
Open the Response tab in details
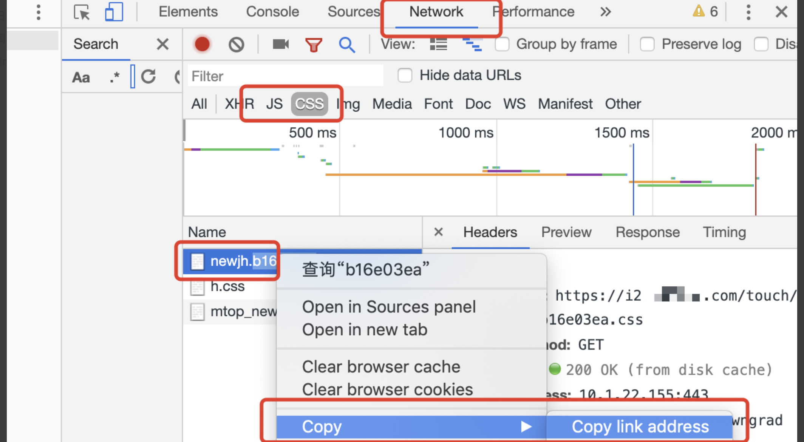point(648,232)
